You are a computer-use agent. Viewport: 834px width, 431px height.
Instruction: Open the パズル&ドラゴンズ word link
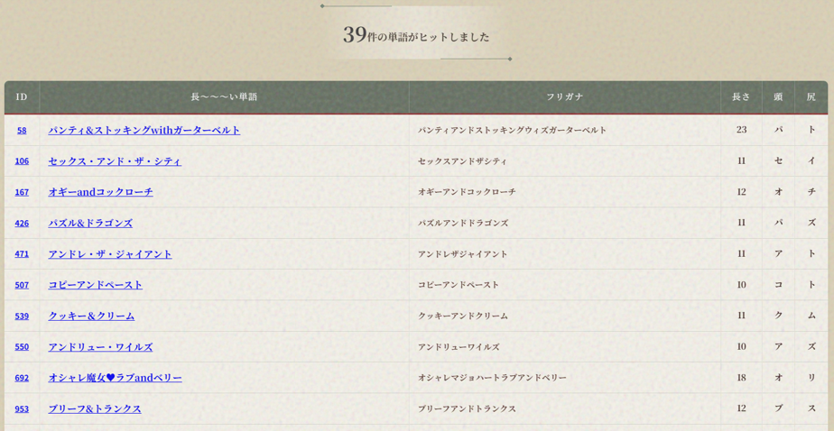click(x=90, y=223)
